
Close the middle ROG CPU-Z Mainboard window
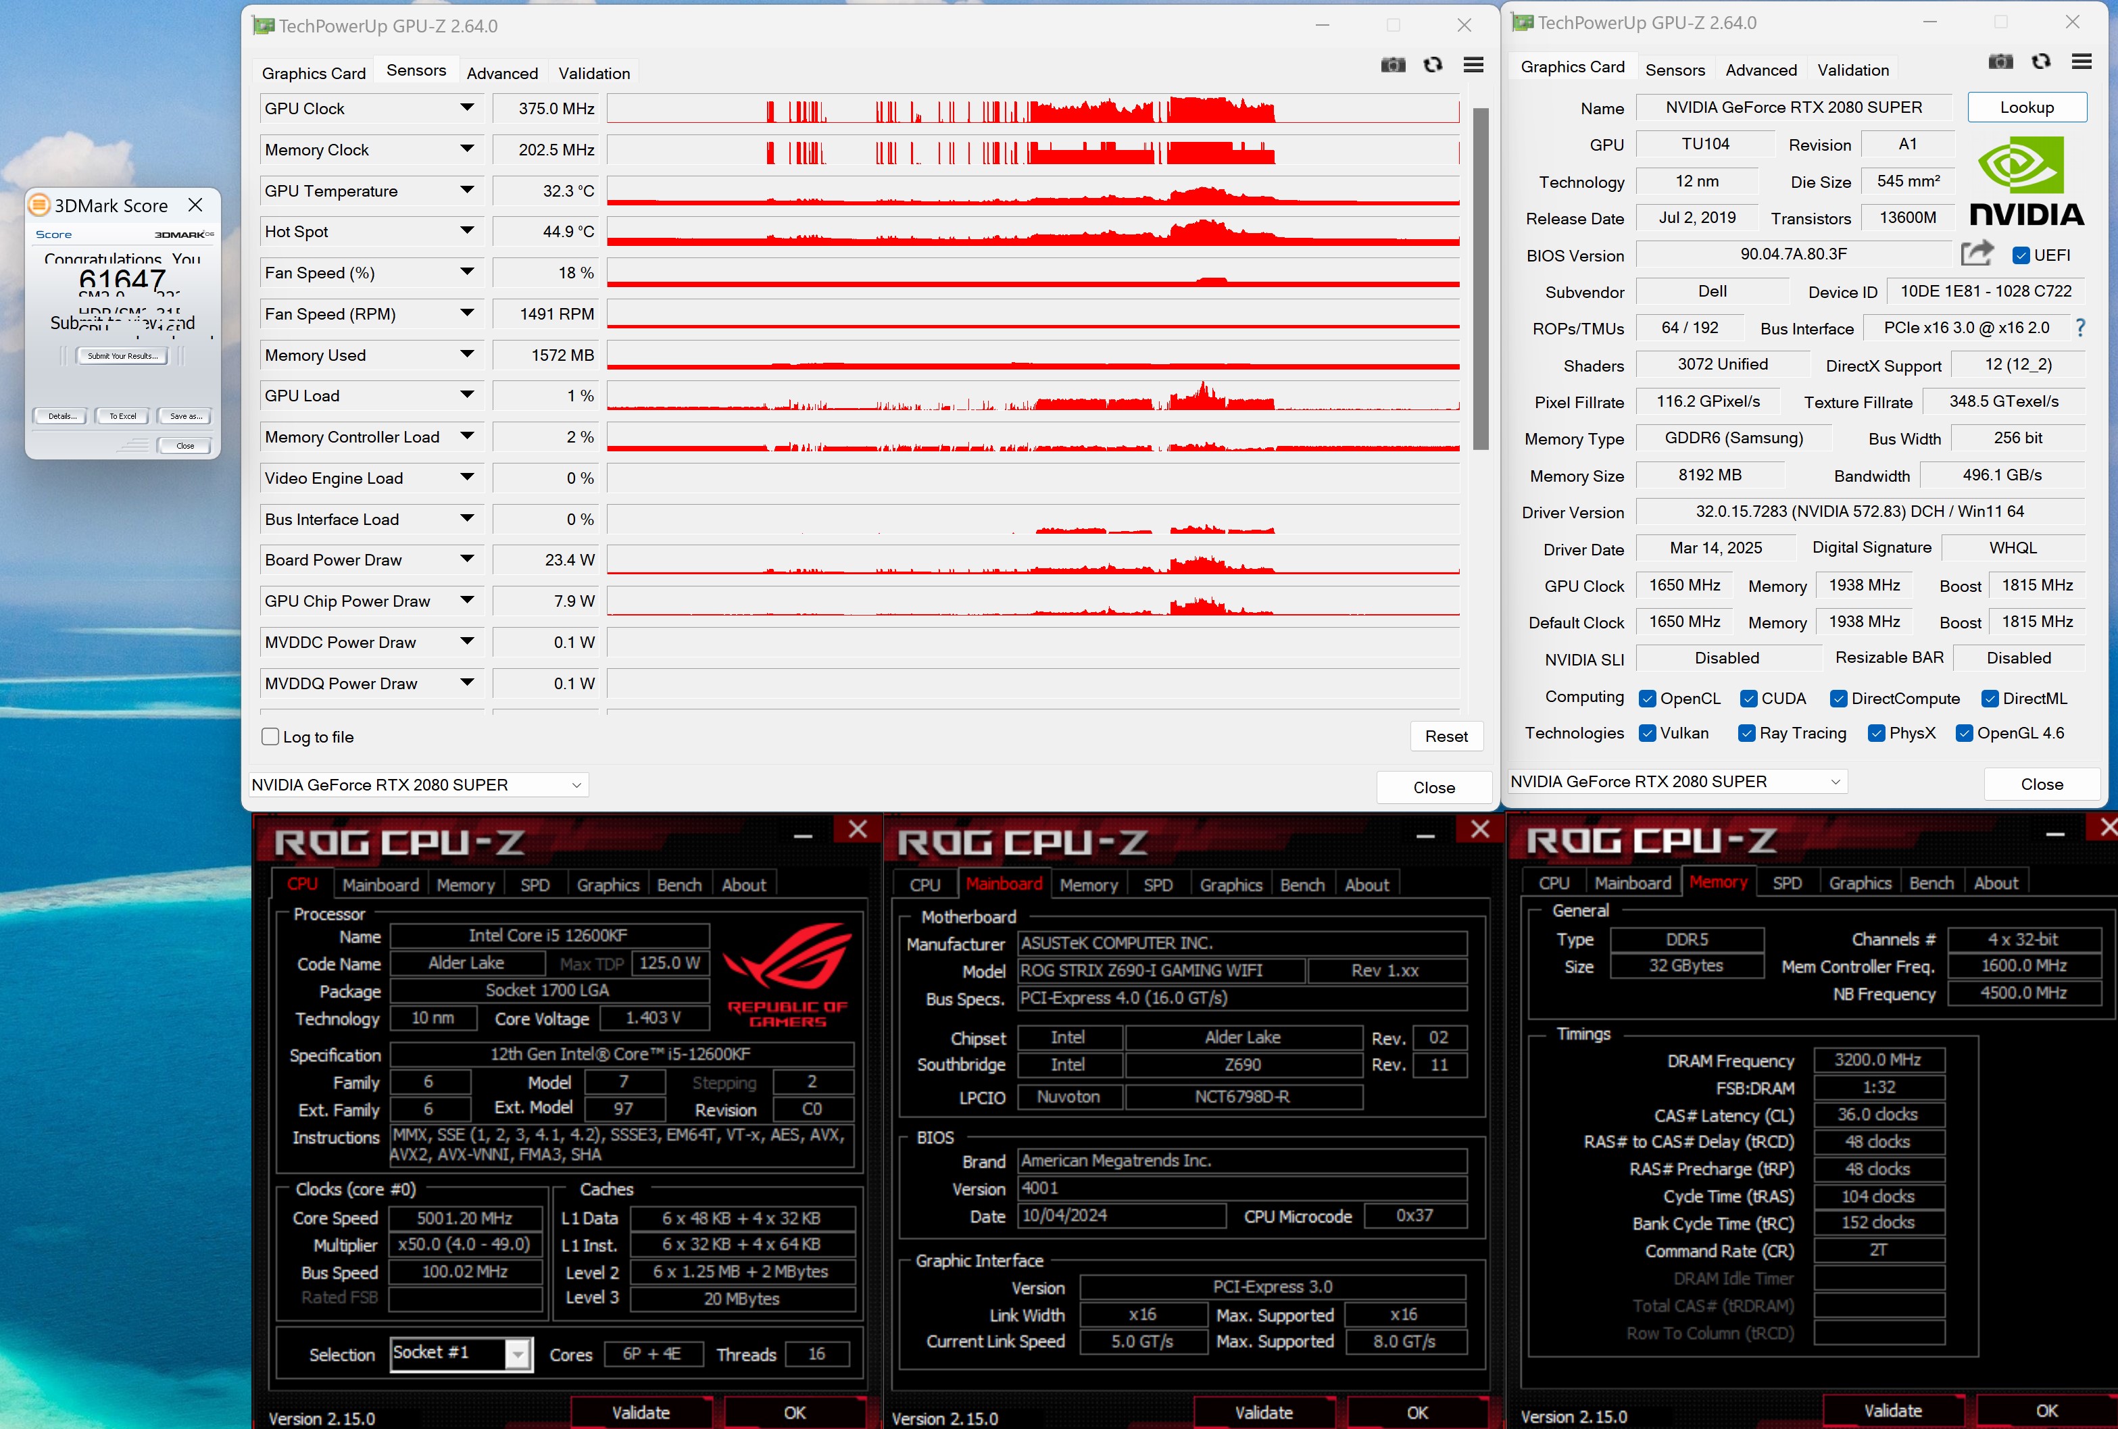(x=1480, y=829)
